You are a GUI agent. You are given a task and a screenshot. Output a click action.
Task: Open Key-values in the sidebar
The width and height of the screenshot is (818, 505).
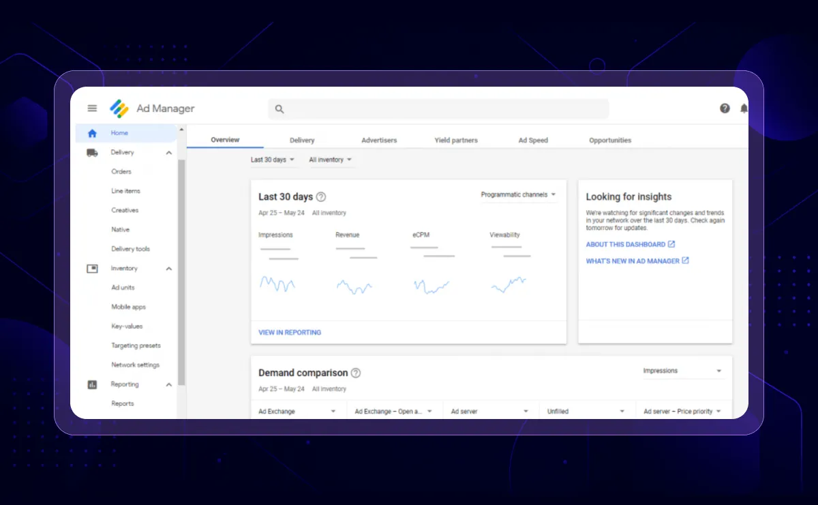pos(127,327)
